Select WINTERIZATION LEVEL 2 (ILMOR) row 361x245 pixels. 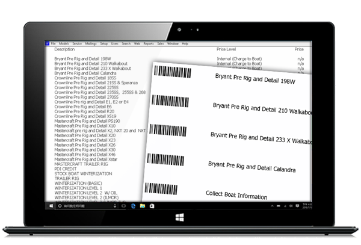[x=86, y=198]
